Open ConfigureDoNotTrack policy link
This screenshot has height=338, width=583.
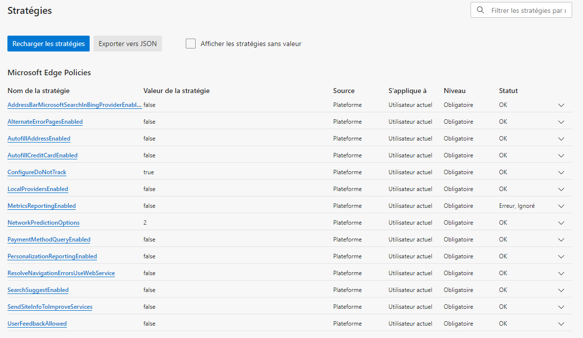click(x=37, y=172)
